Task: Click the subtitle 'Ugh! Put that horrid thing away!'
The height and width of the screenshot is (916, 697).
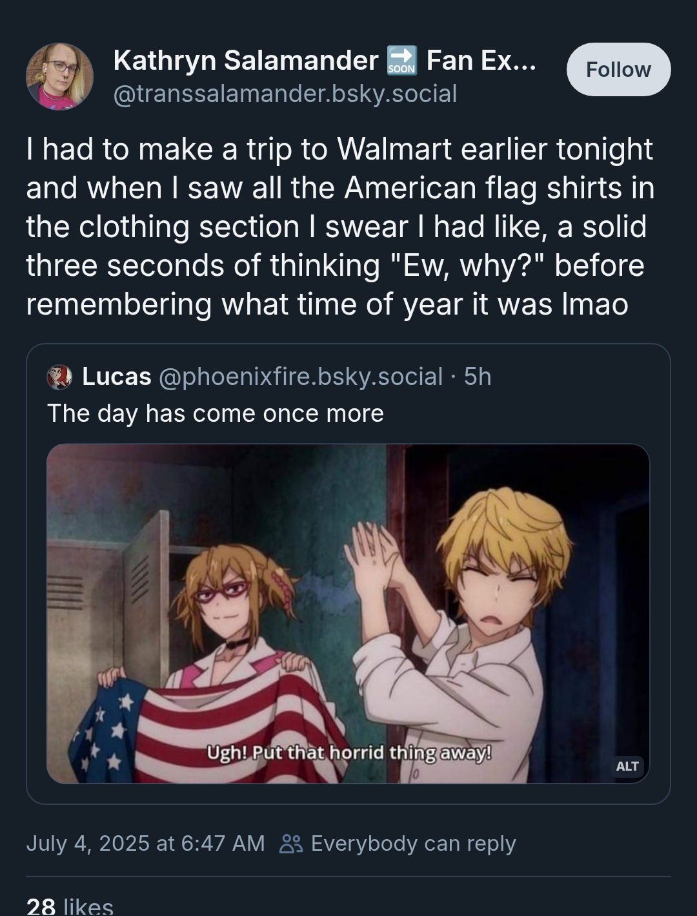Action: (349, 753)
